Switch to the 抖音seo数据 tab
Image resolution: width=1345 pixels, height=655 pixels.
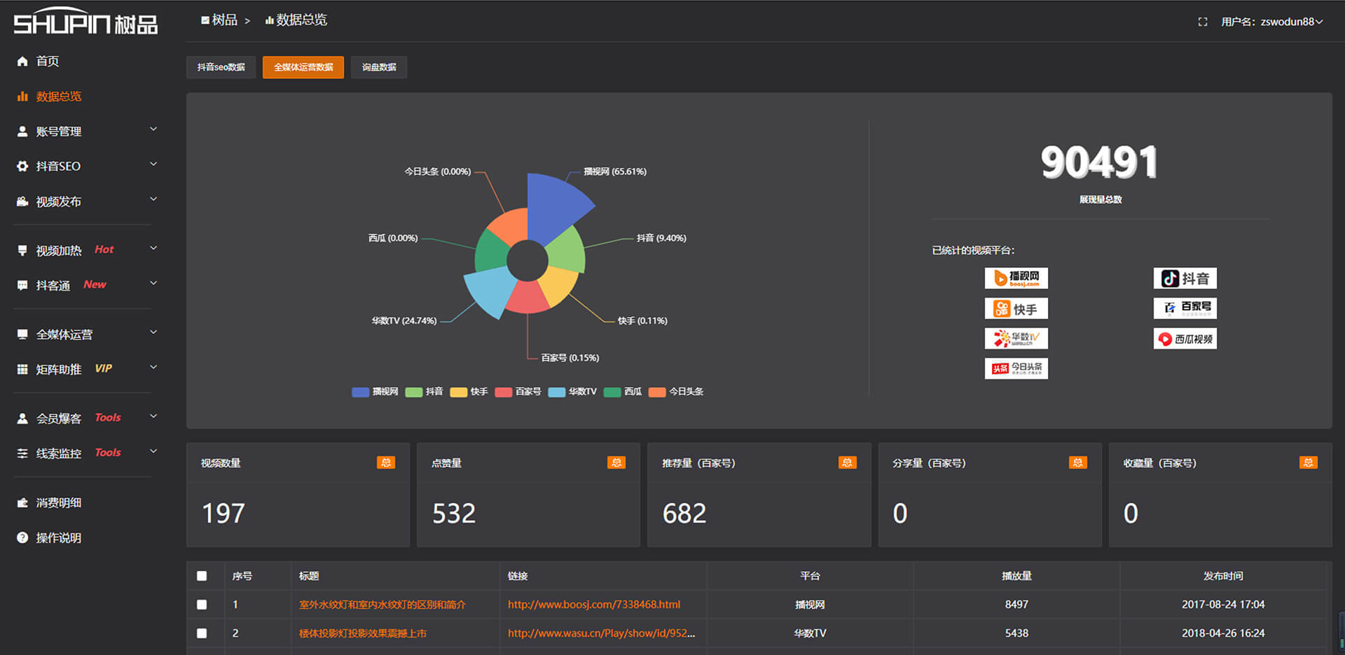[221, 67]
